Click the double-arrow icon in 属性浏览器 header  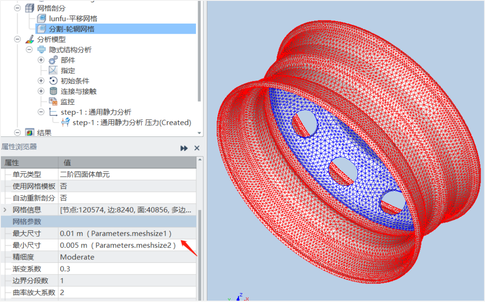pos(184,148)
